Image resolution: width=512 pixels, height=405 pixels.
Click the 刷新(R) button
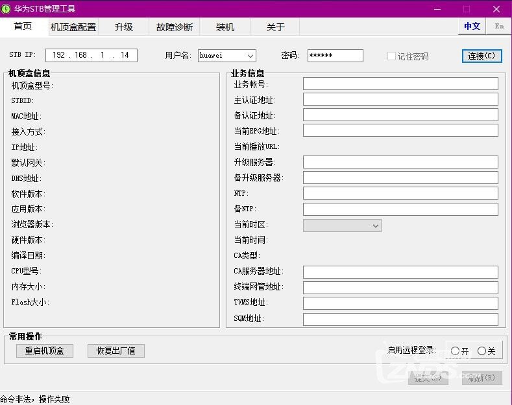(482, 378)
